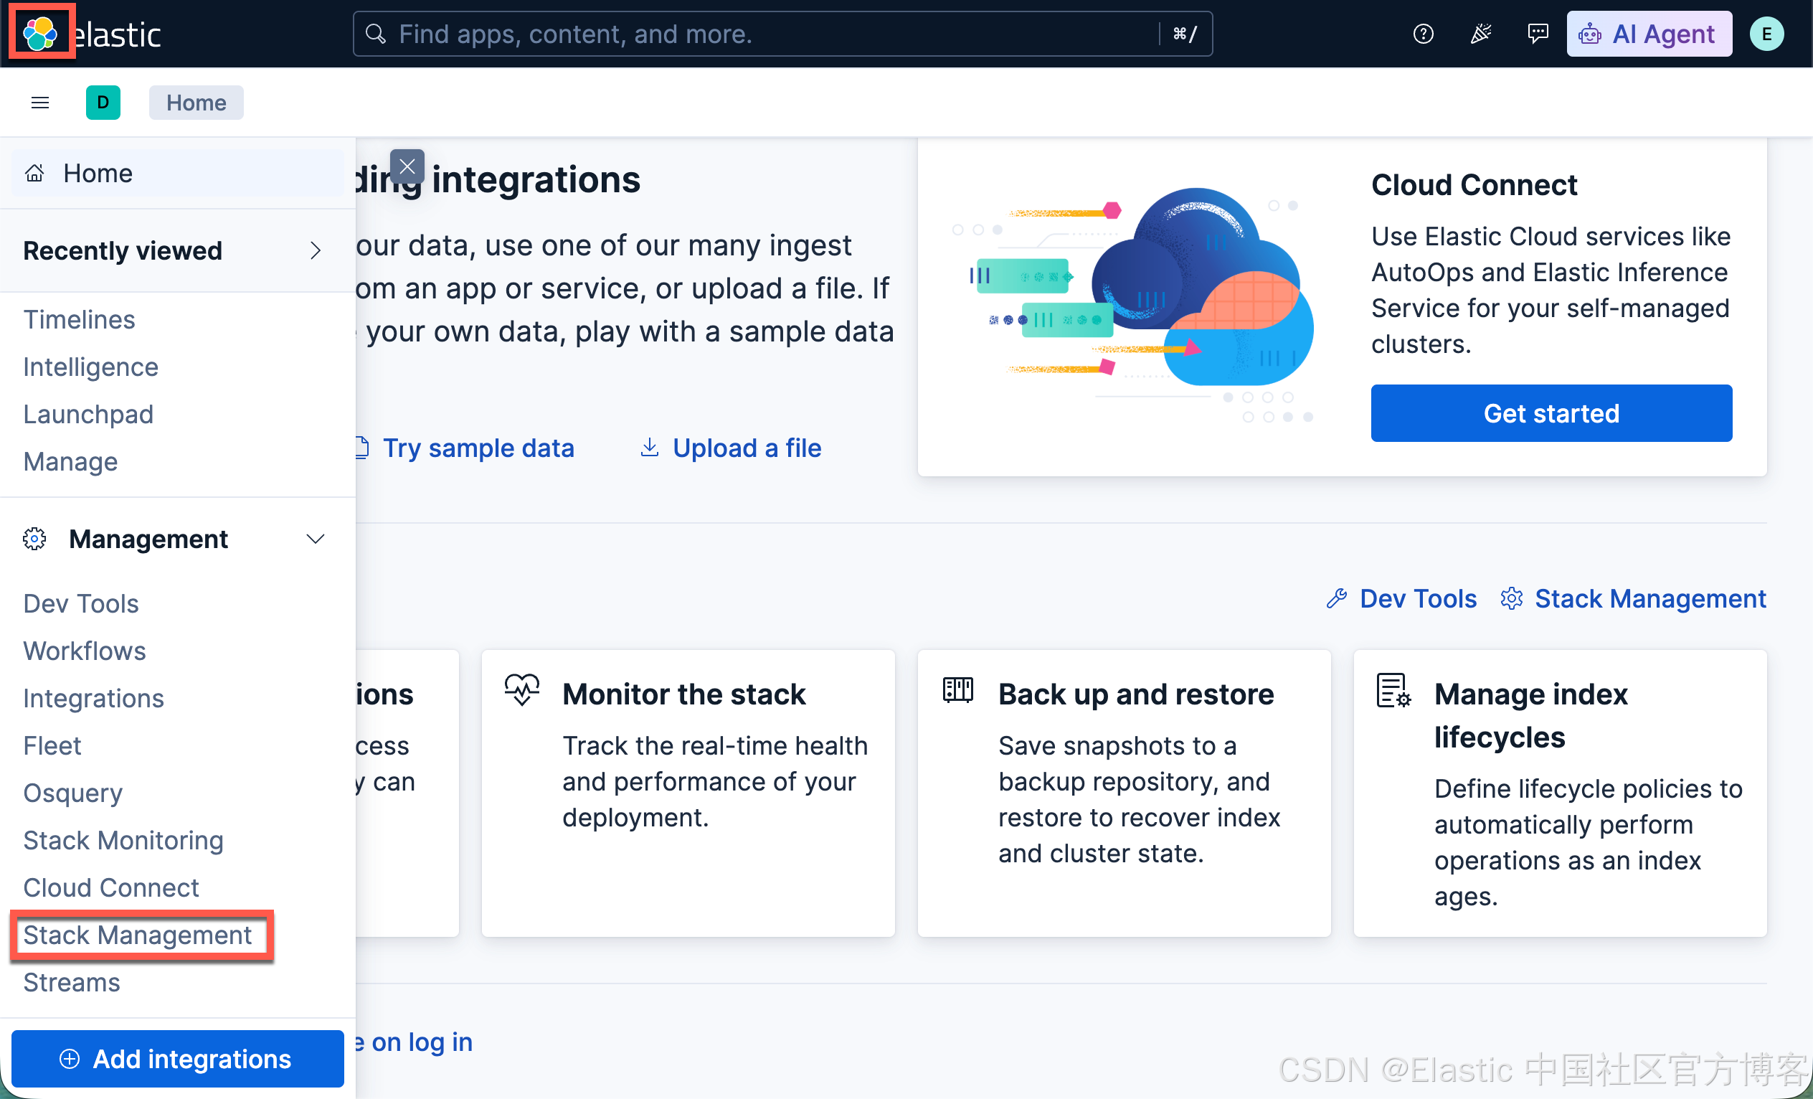Go to Home in the sidebar
The width and height of the screenshot is (1813, 1099).
tap(178, 173)
